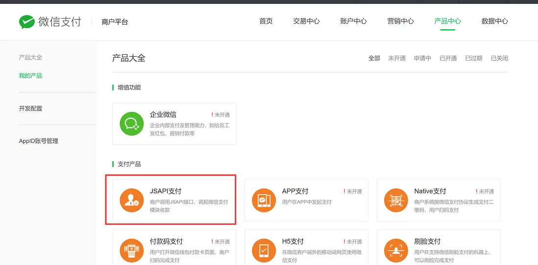Open the 刷脸支付 face scan icon
538x265 pixels.
click(x=396, y=251)
